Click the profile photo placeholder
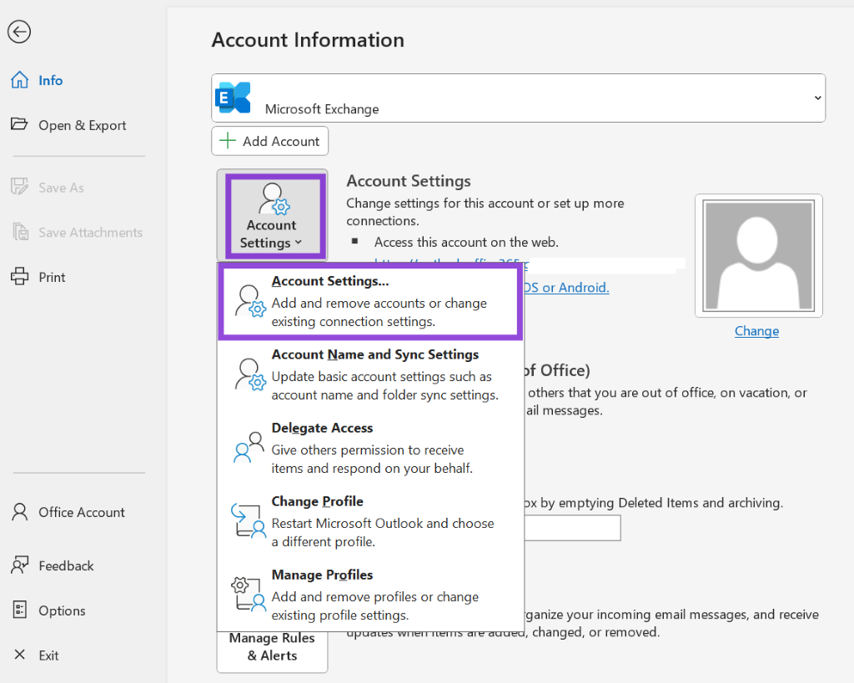 tap(759, 255)
